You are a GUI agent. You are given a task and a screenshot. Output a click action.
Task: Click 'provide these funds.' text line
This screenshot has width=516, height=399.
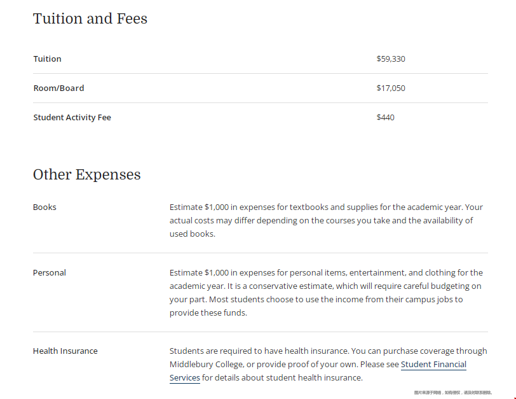[208, 312]
